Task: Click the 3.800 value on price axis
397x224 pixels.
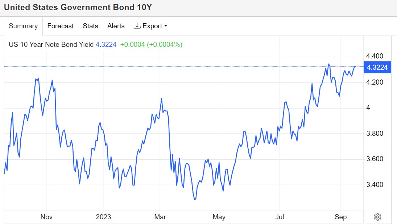Action: click(x=375, y=133)
